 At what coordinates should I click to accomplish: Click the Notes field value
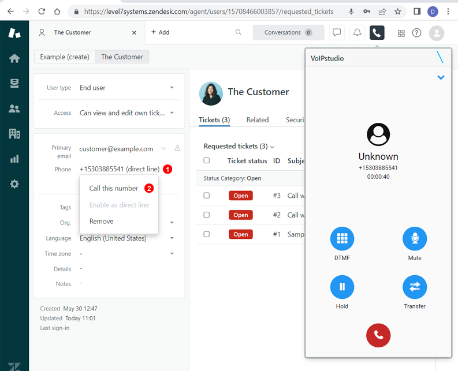point(81,283)
